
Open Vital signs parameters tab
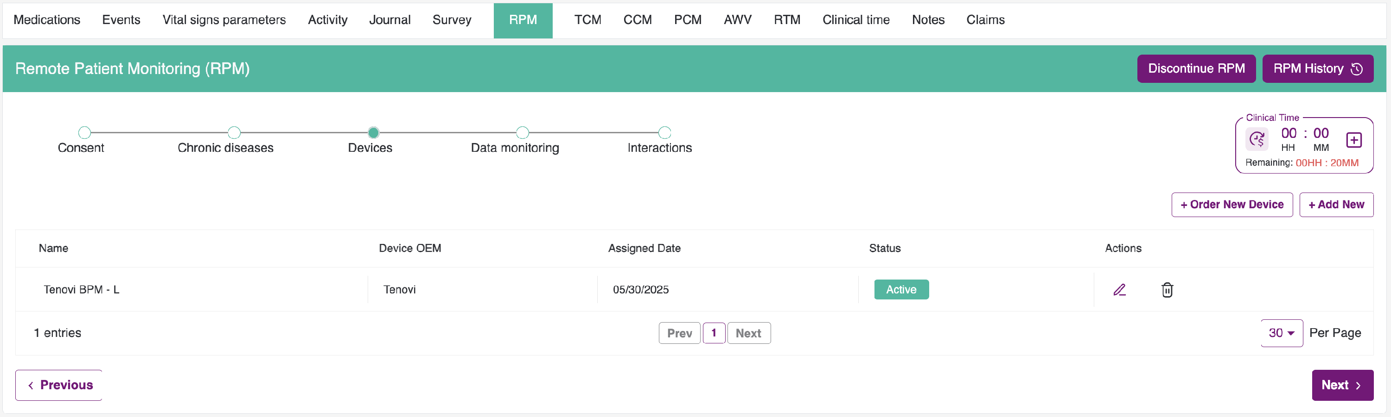[224, 20]
